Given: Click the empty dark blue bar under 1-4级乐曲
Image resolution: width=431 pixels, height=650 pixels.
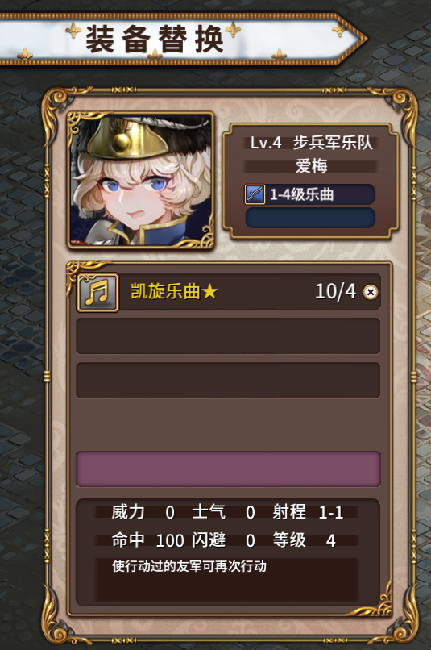Looking at the screenshot, I should 310,218.
